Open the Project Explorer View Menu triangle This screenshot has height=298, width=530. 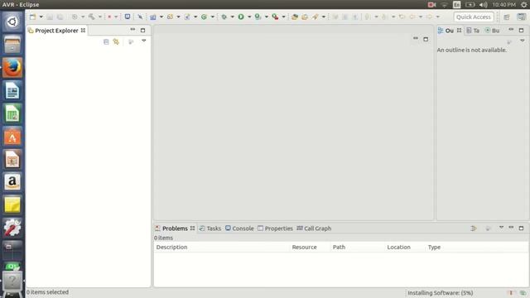coord(143,41)
